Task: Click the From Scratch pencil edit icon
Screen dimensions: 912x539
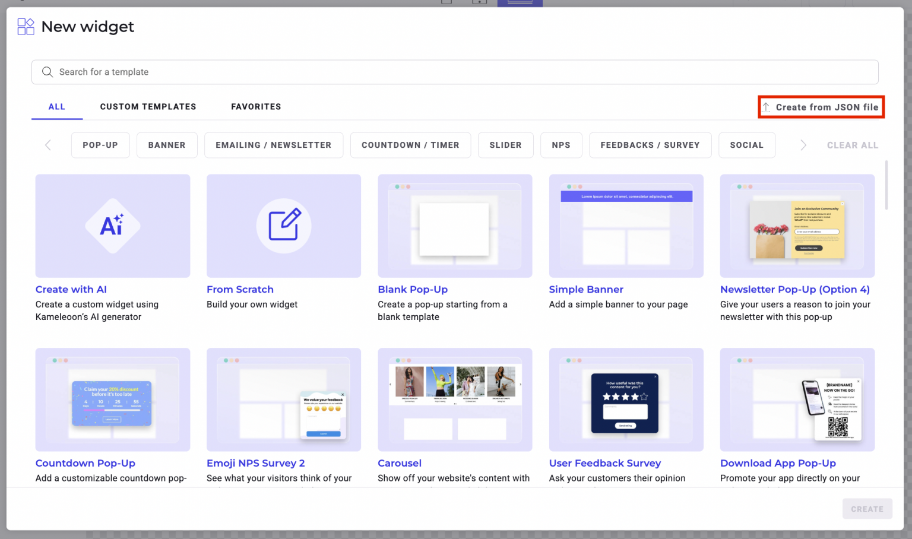Action: pyautogui.click(x=284, y=226)
